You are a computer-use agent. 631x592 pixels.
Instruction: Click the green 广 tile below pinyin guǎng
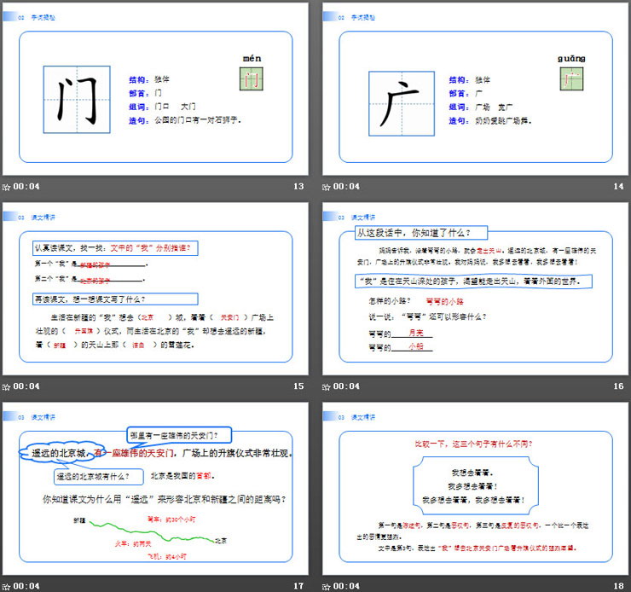pos(571,79)
